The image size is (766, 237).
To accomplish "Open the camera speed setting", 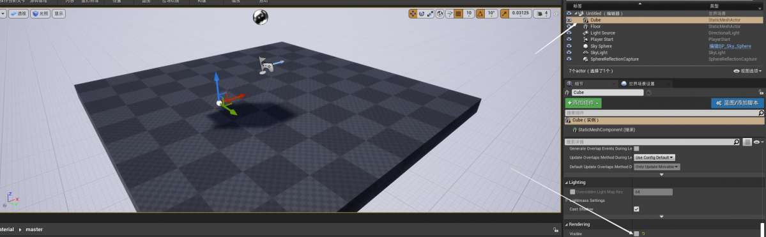I will 542,13.
